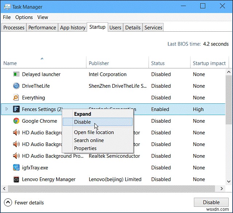Image resolution: width=233 pixels, height=213 pixels.
Task: Switch to the Details tab
Action: click(x=133, y=28)
